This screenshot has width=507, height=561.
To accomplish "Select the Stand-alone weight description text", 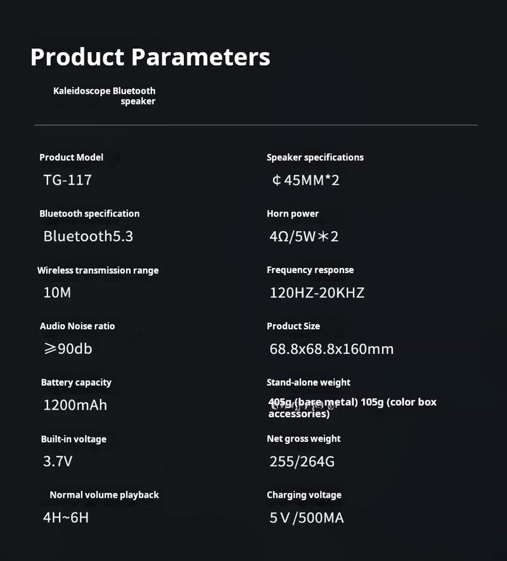I will point(352,408).
